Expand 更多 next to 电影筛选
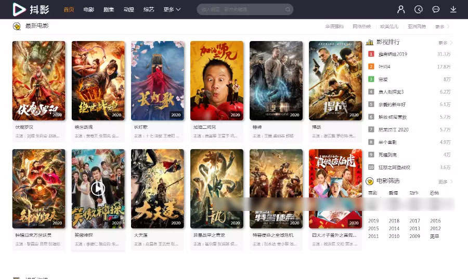The width and height of the screenshot is (468, 279). click(445, 182)
